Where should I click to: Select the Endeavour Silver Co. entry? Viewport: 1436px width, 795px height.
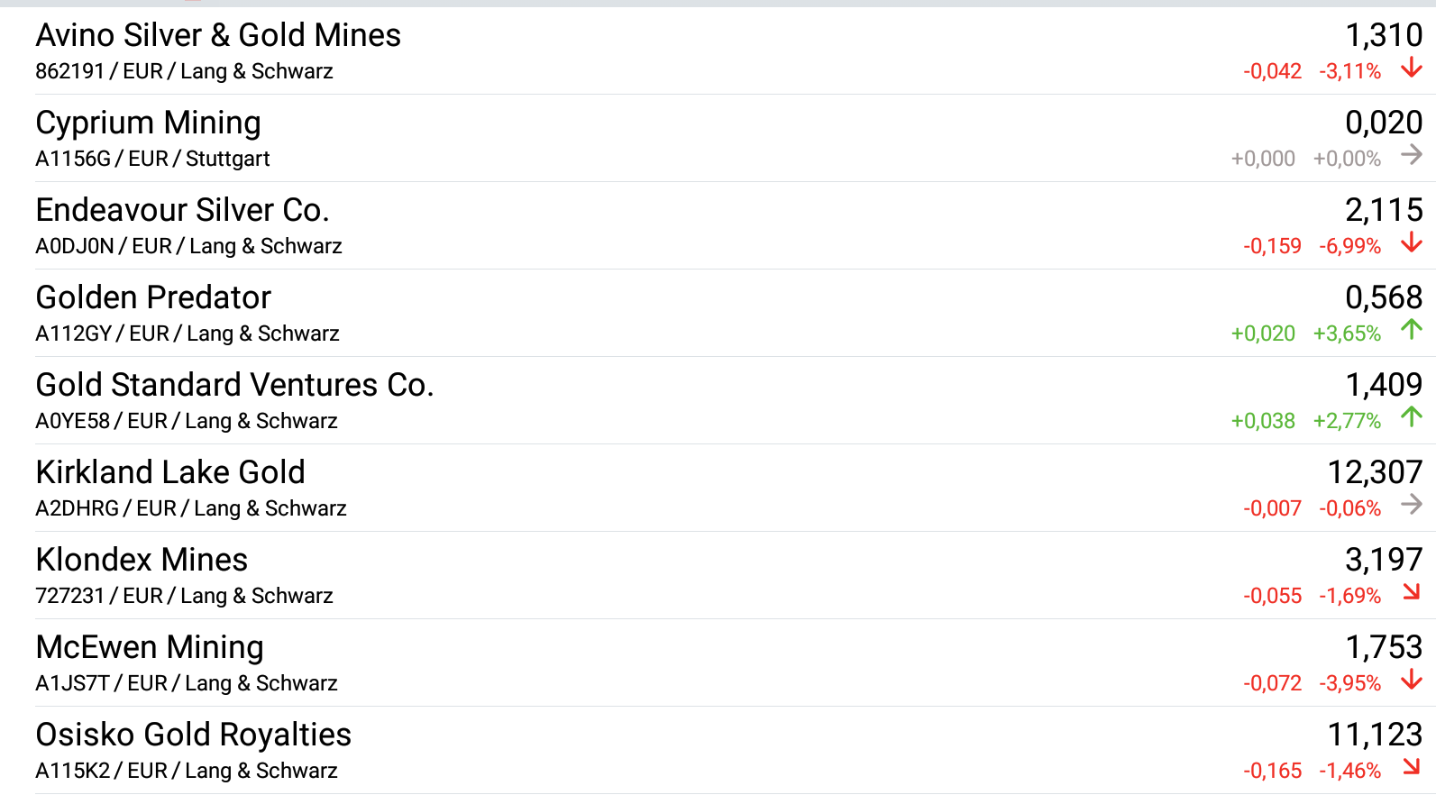[183, 210]
